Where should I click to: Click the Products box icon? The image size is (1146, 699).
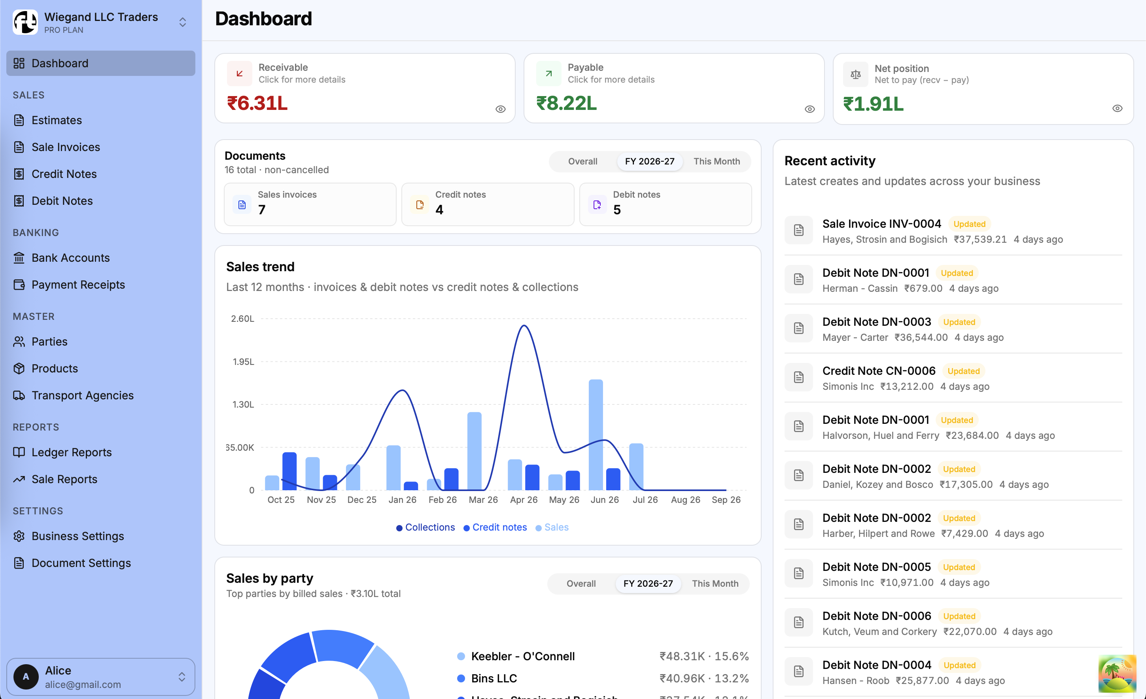tap(19, 369)
